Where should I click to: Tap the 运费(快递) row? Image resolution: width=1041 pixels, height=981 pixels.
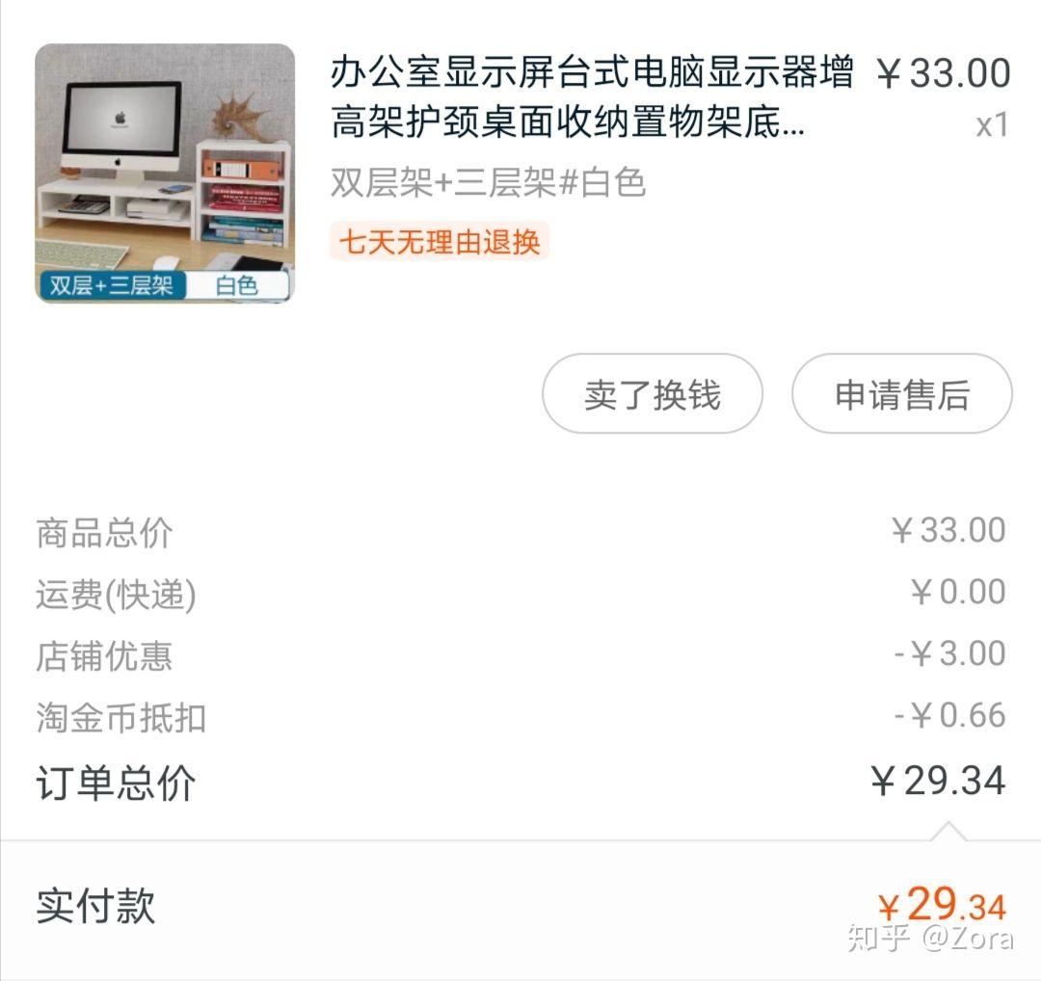(520, 594)
